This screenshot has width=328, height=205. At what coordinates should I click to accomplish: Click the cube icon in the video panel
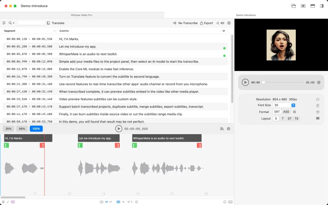[x=318, y=112]
